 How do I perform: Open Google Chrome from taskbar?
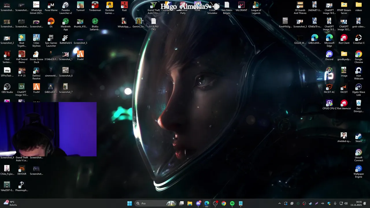(224, 203)
